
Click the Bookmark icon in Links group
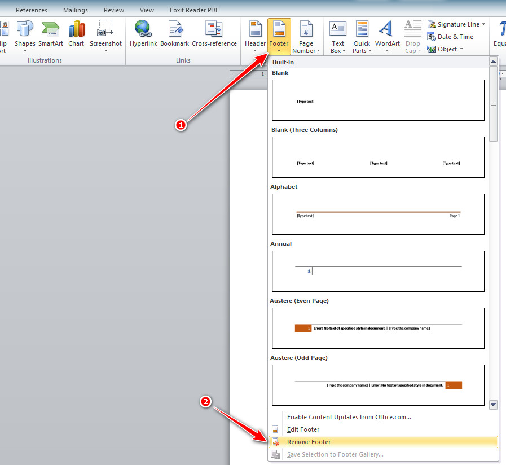(174, 29)
